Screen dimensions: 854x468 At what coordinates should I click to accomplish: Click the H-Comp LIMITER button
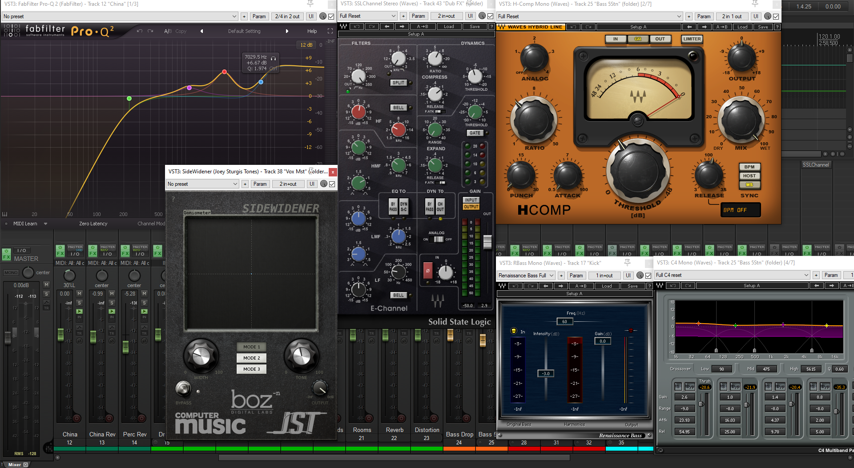pos(692,39)
